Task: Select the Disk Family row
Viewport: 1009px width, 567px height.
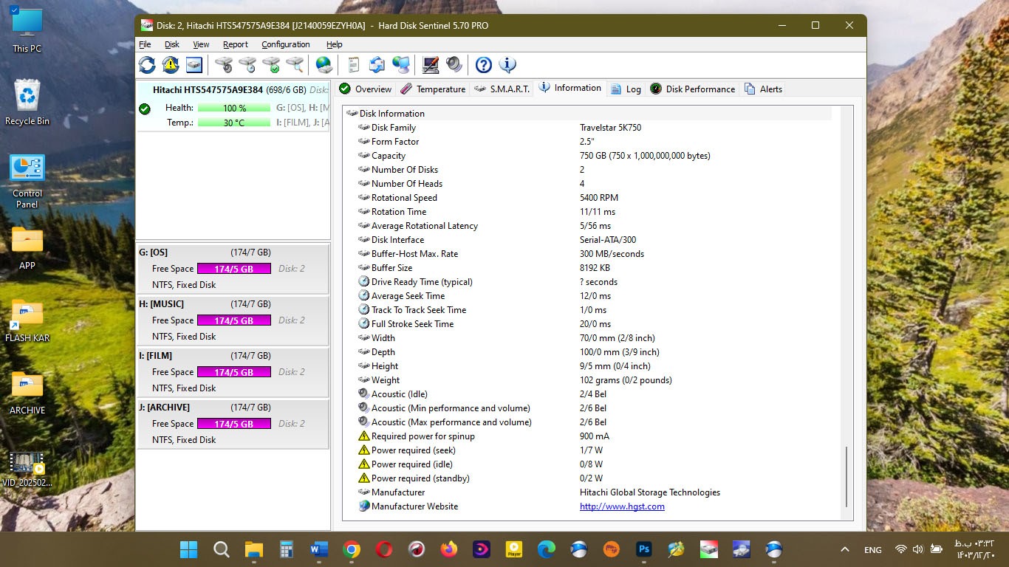Action: click(593, 128)
